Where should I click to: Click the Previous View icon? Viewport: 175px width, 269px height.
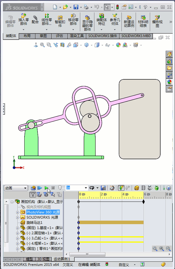[x=56, y=45]
